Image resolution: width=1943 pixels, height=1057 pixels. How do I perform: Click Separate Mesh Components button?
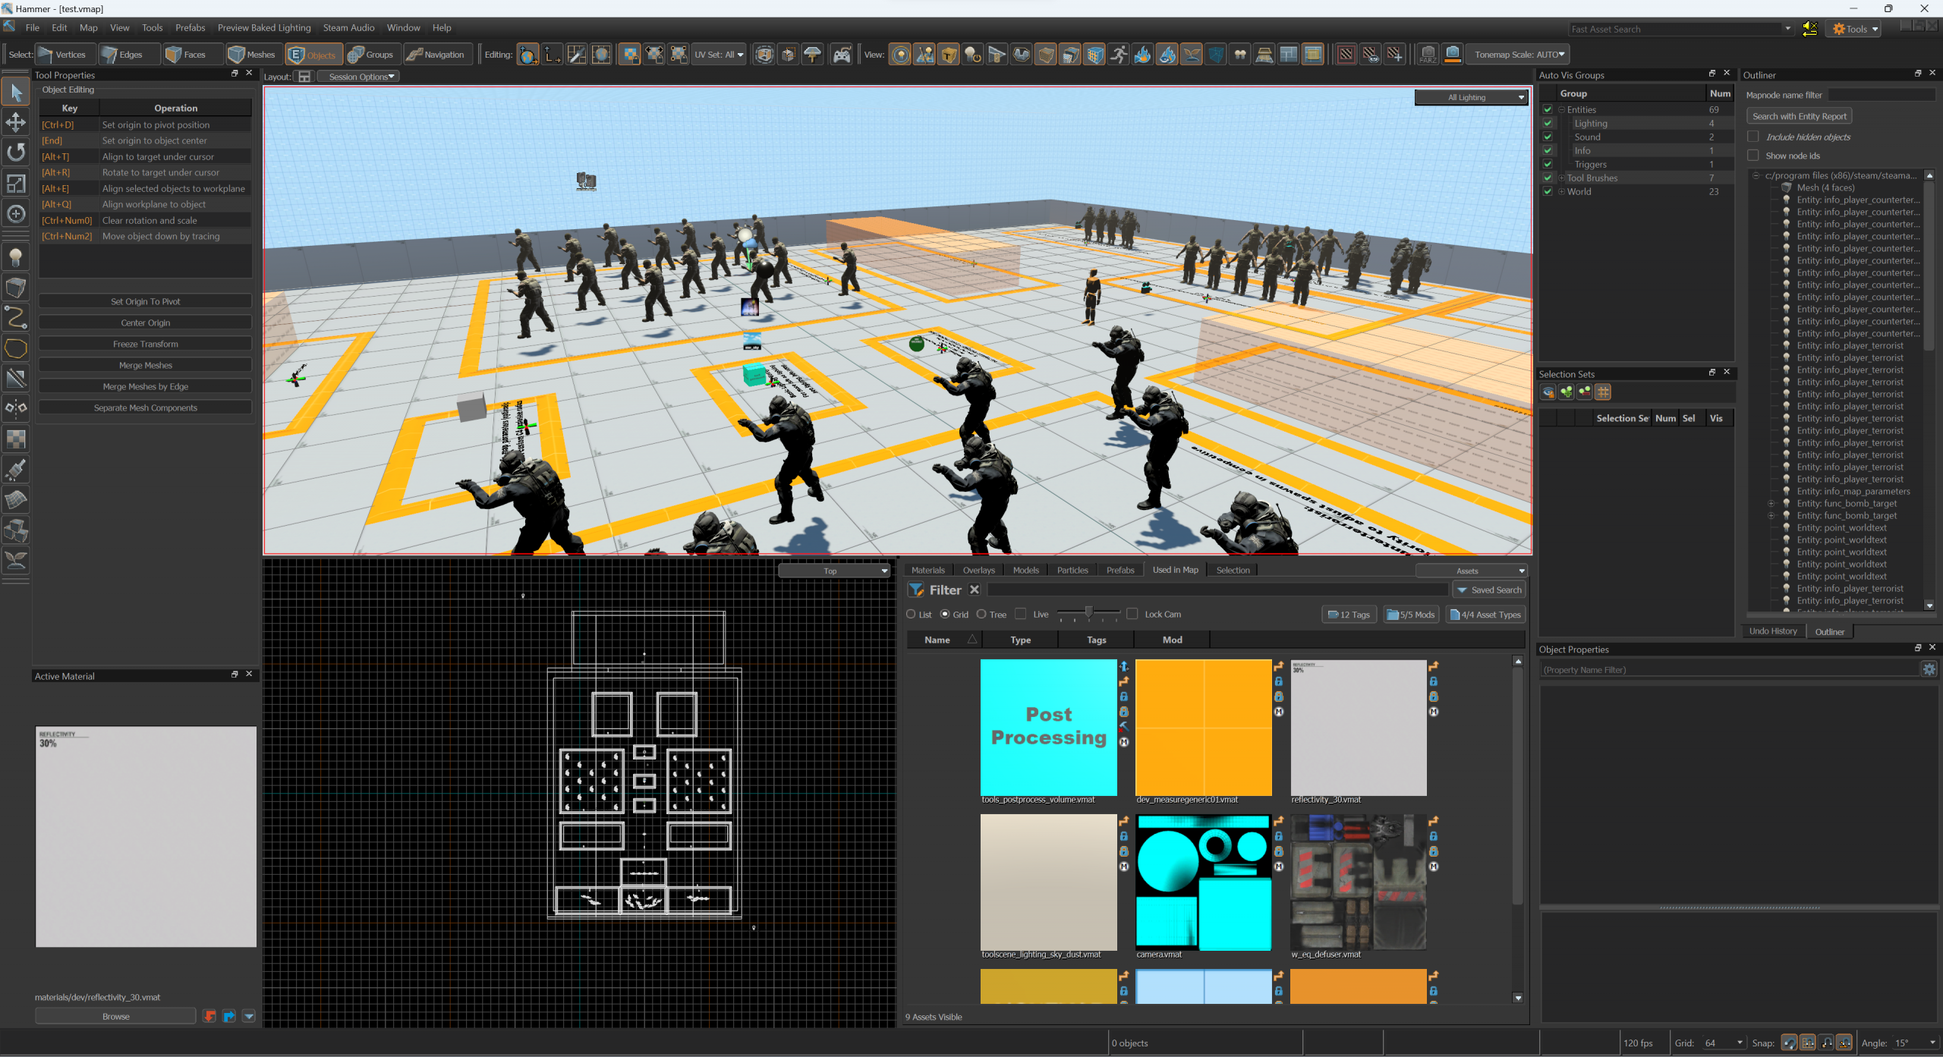coord(146,407)
